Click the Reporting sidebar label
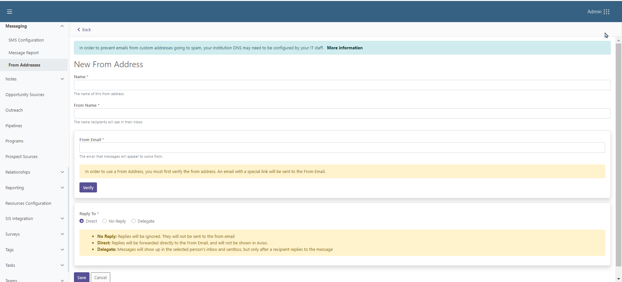622x282 pixels. (15, 188)
